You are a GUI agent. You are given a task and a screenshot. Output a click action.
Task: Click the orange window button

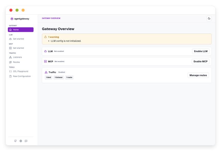23,10
